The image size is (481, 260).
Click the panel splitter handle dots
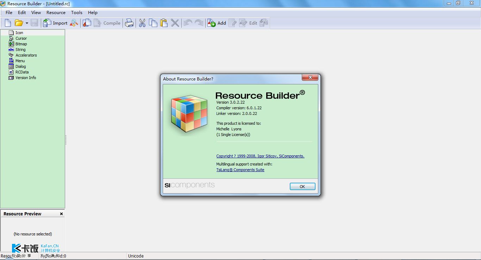pos(66,140)
